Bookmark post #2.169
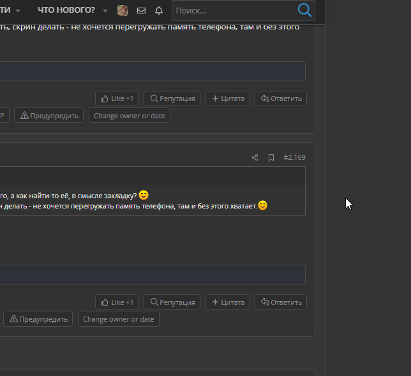This screenshot has width=411, height=376. (x=271, y=157)
